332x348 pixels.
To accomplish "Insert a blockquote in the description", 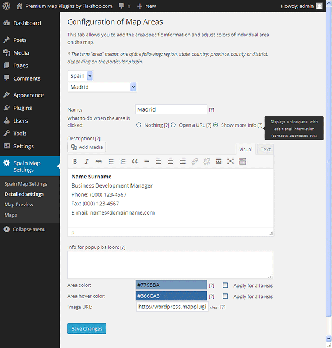I will point(135,162).
